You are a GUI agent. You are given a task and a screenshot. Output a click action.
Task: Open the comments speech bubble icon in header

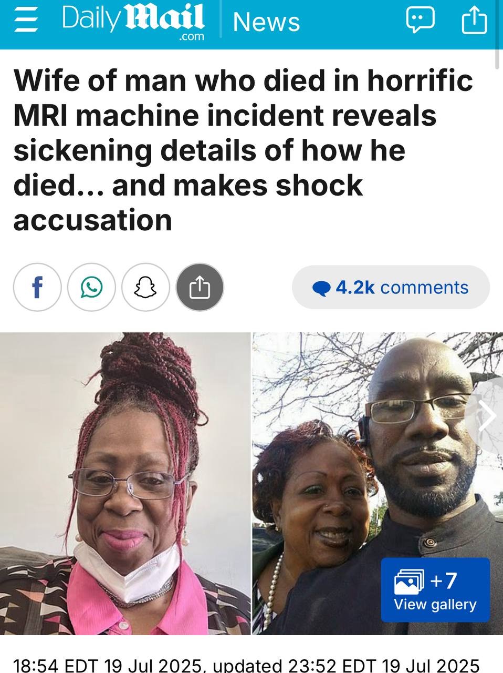[x=420, y=21]
